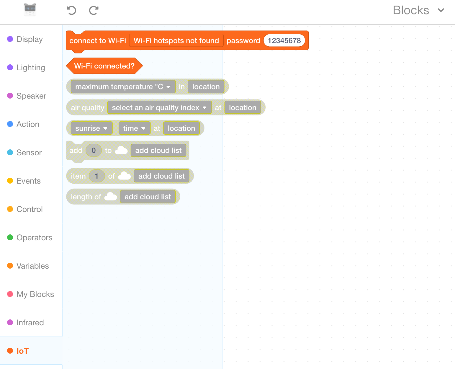Click the cloud icon in item block
The width and height of the screenshot is (455, 369).
125,176
